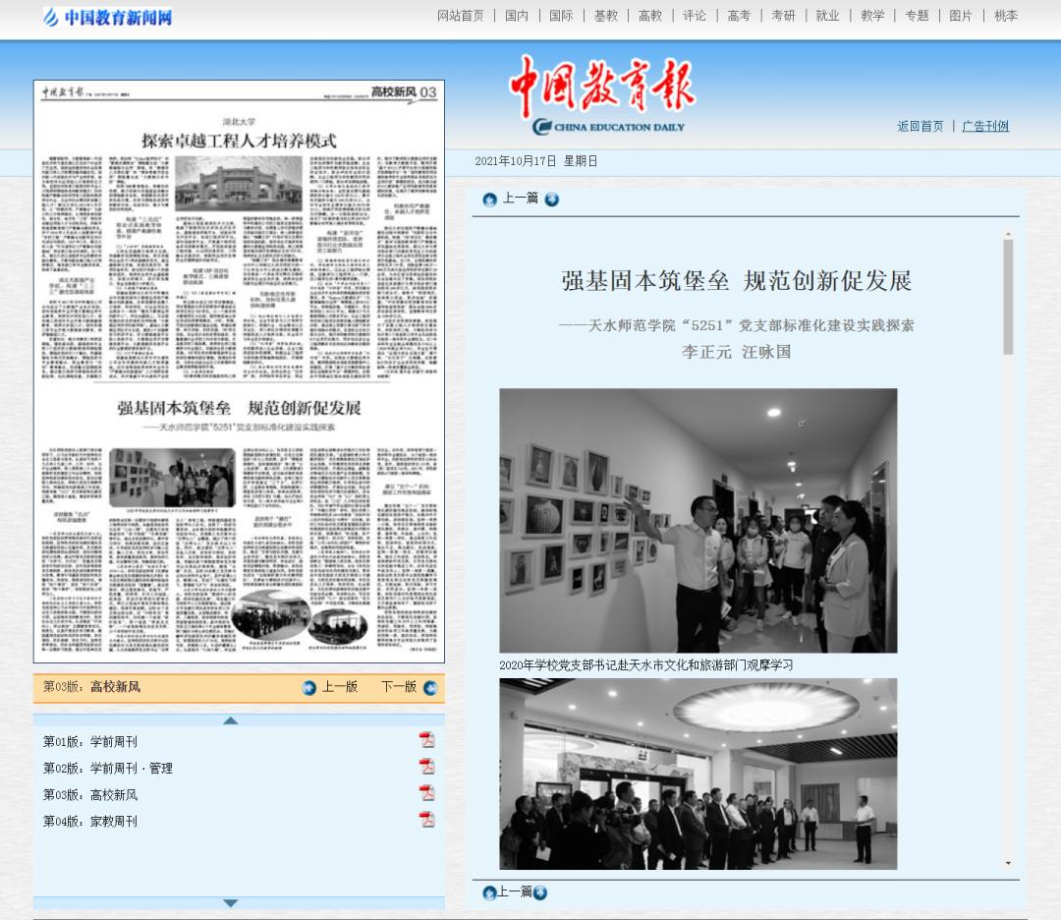Select 第03版：高校新风 in page list
This screenshot has height=920, width=1061.
[x=90, y=794]
